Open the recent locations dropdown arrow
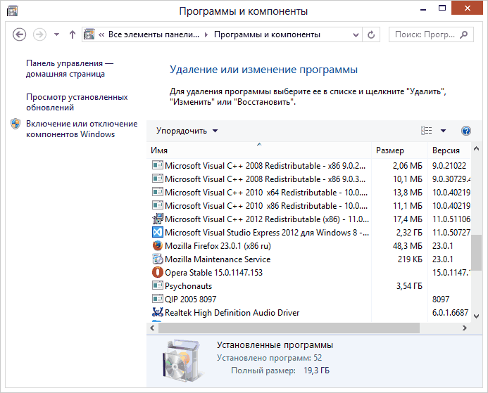The height and width of the screenshot is (393, 488). coord(56,34)
